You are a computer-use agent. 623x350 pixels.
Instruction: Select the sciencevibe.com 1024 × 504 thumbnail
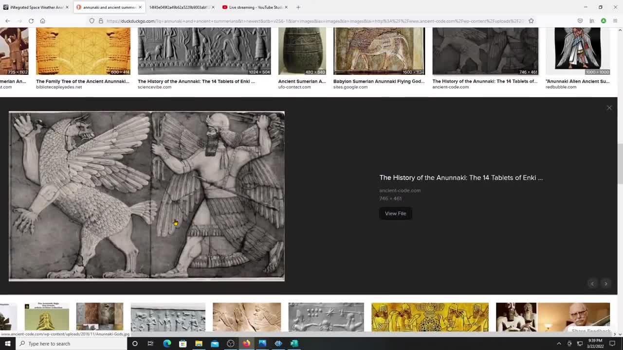coord(204,51)
